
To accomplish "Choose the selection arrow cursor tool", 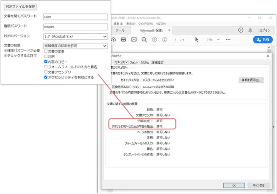I will [197, 40].
